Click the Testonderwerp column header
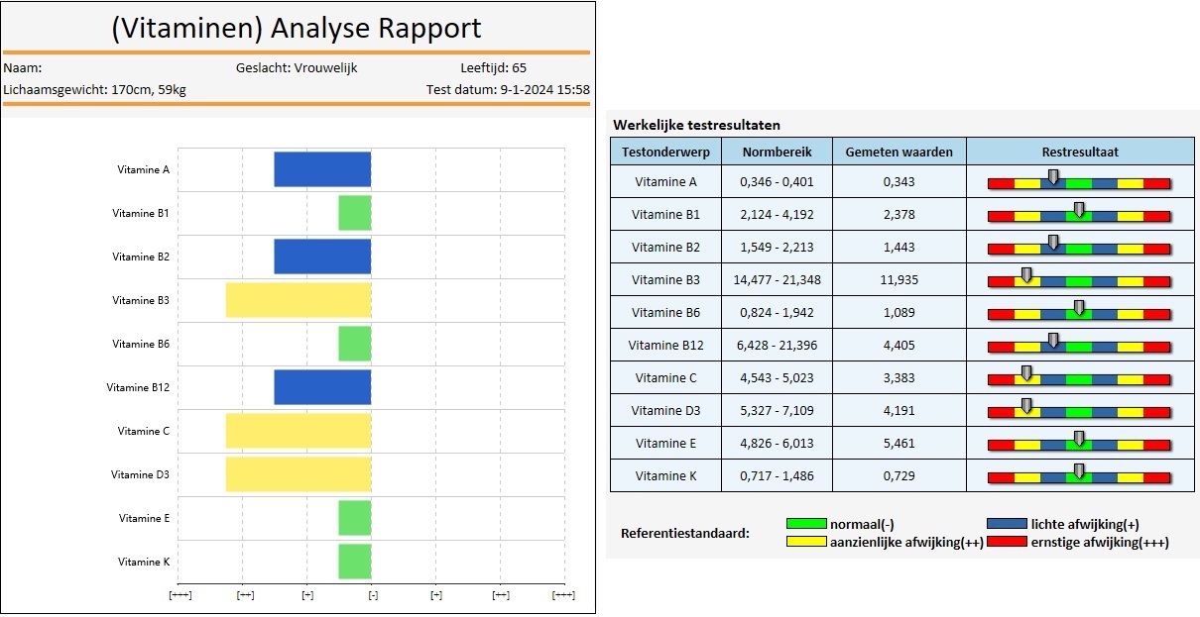The image size is (1200, 617). 665,153
